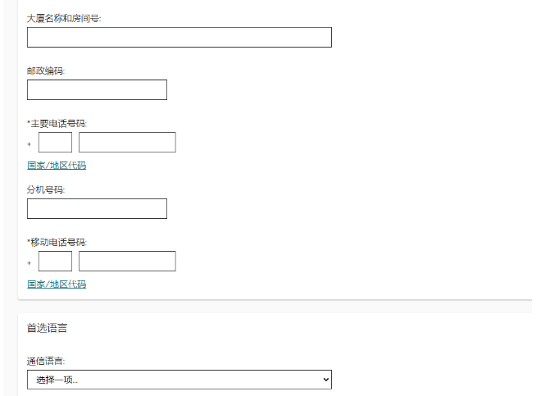Focus the 移动电话号码 number field
The width and height of the screenshot is (541, 396).
[x=127, y=262]
